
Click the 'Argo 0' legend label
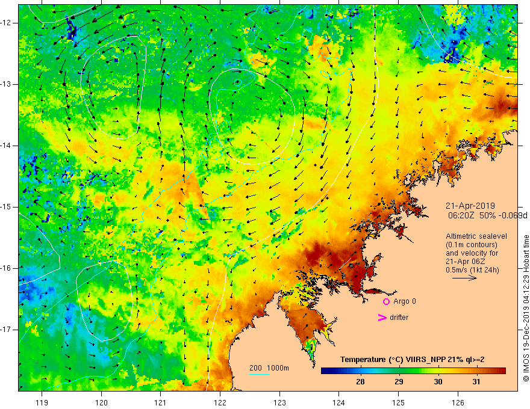point(405,301)
